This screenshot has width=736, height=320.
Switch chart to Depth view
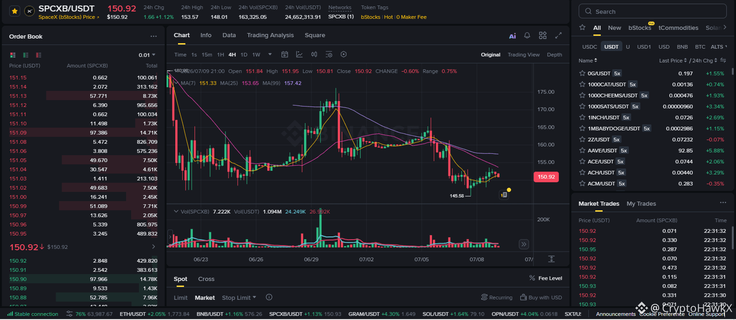point(554,55)
